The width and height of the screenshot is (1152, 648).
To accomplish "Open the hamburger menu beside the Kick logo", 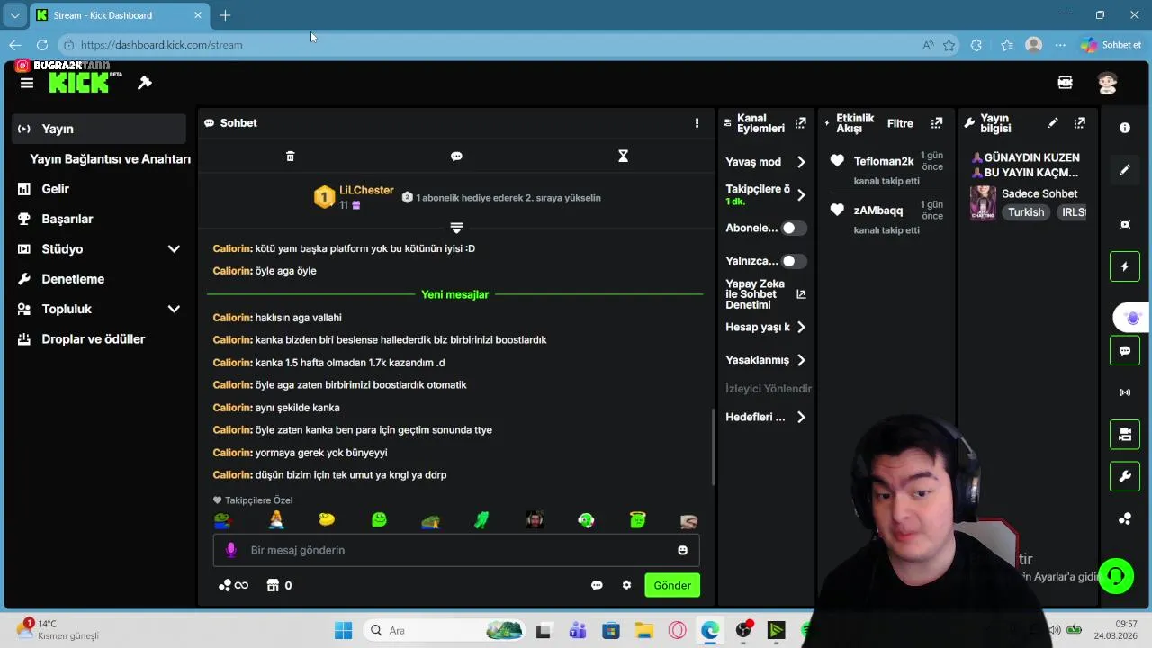I will tap(27, 83).
